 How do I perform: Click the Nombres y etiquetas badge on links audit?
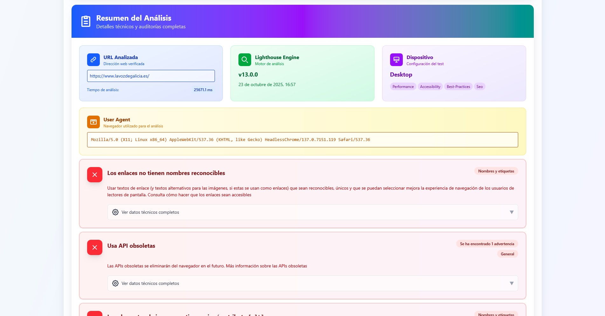(x=496, y=171)
